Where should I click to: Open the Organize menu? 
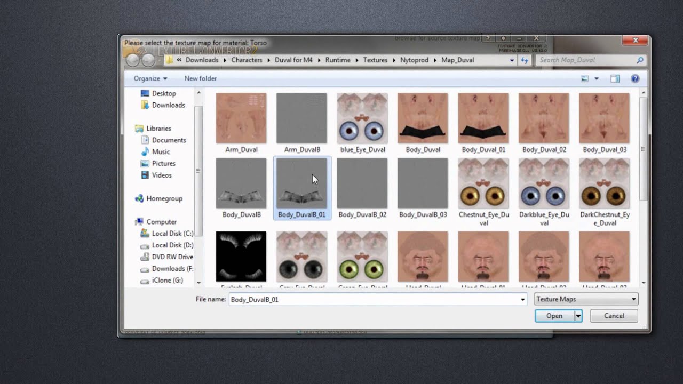(150, 78)
